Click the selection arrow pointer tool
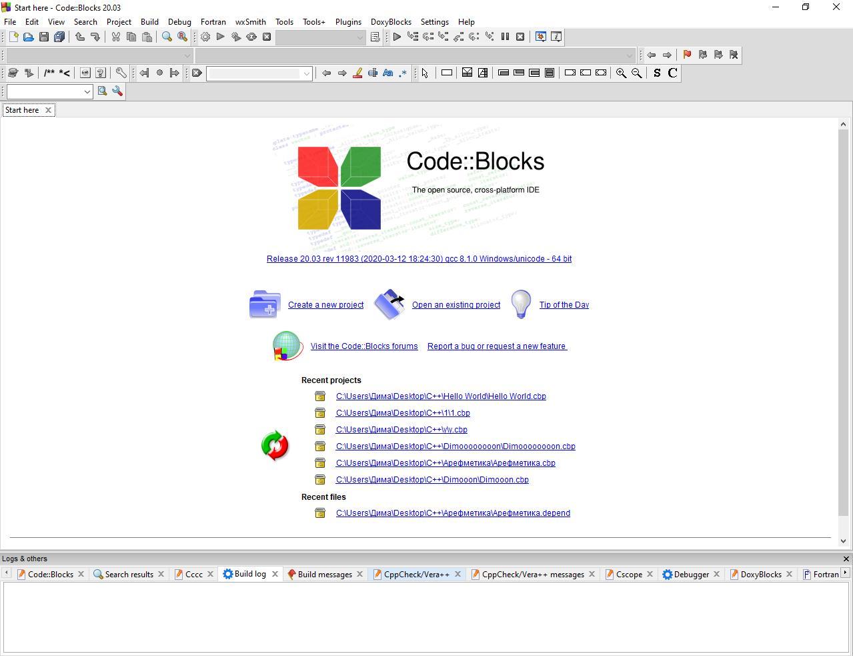 [x=425, y=73]
